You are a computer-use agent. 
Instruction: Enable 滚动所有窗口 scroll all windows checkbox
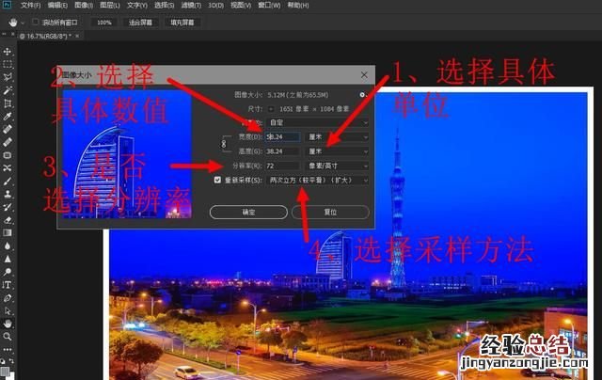tap(36, 23)
